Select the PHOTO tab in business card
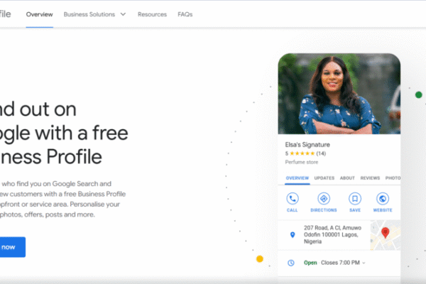426x284 pixels. coord(393,178)
